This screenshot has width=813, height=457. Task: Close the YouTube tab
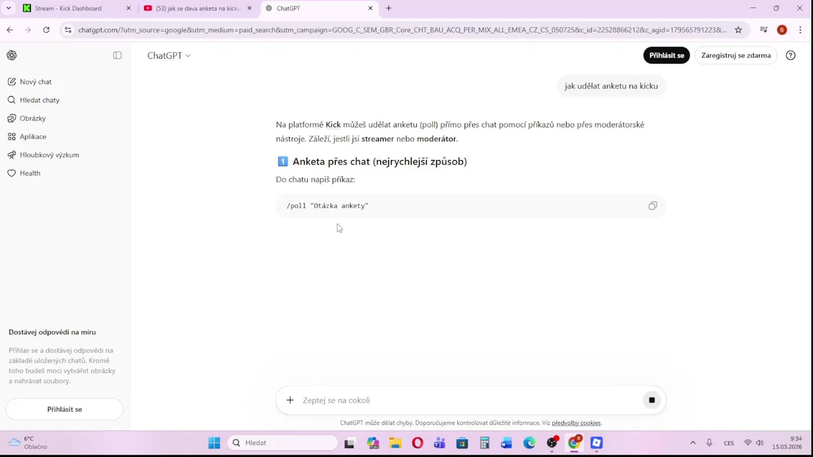coord(250,8)
